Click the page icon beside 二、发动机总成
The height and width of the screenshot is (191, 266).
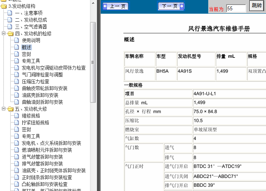[10, 20]
